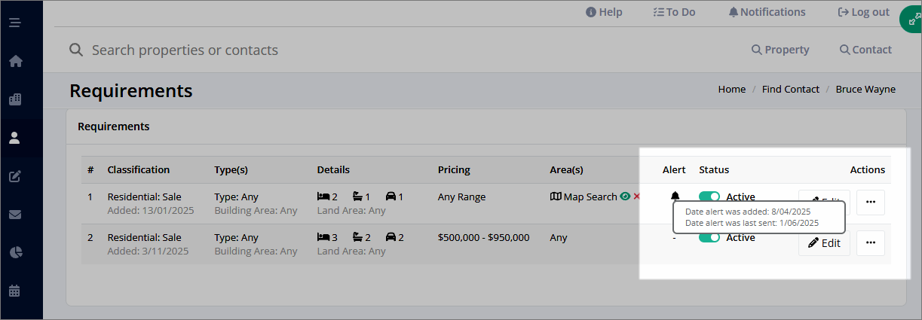This screenshot has height=320, width=922.
Task: Open the contacts person icon in sidebar
Action: (14, 138)
